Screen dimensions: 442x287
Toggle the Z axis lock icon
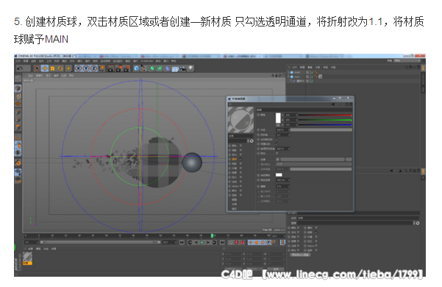pyautogui.click(x=94, y=68)
